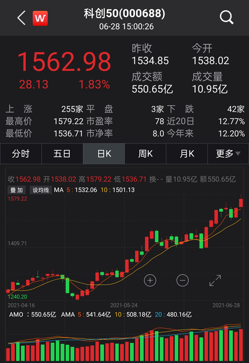The height and width of the screenshot is (363, 249).
Task: Tap the back arrow icon
Action: coord(21,18)
